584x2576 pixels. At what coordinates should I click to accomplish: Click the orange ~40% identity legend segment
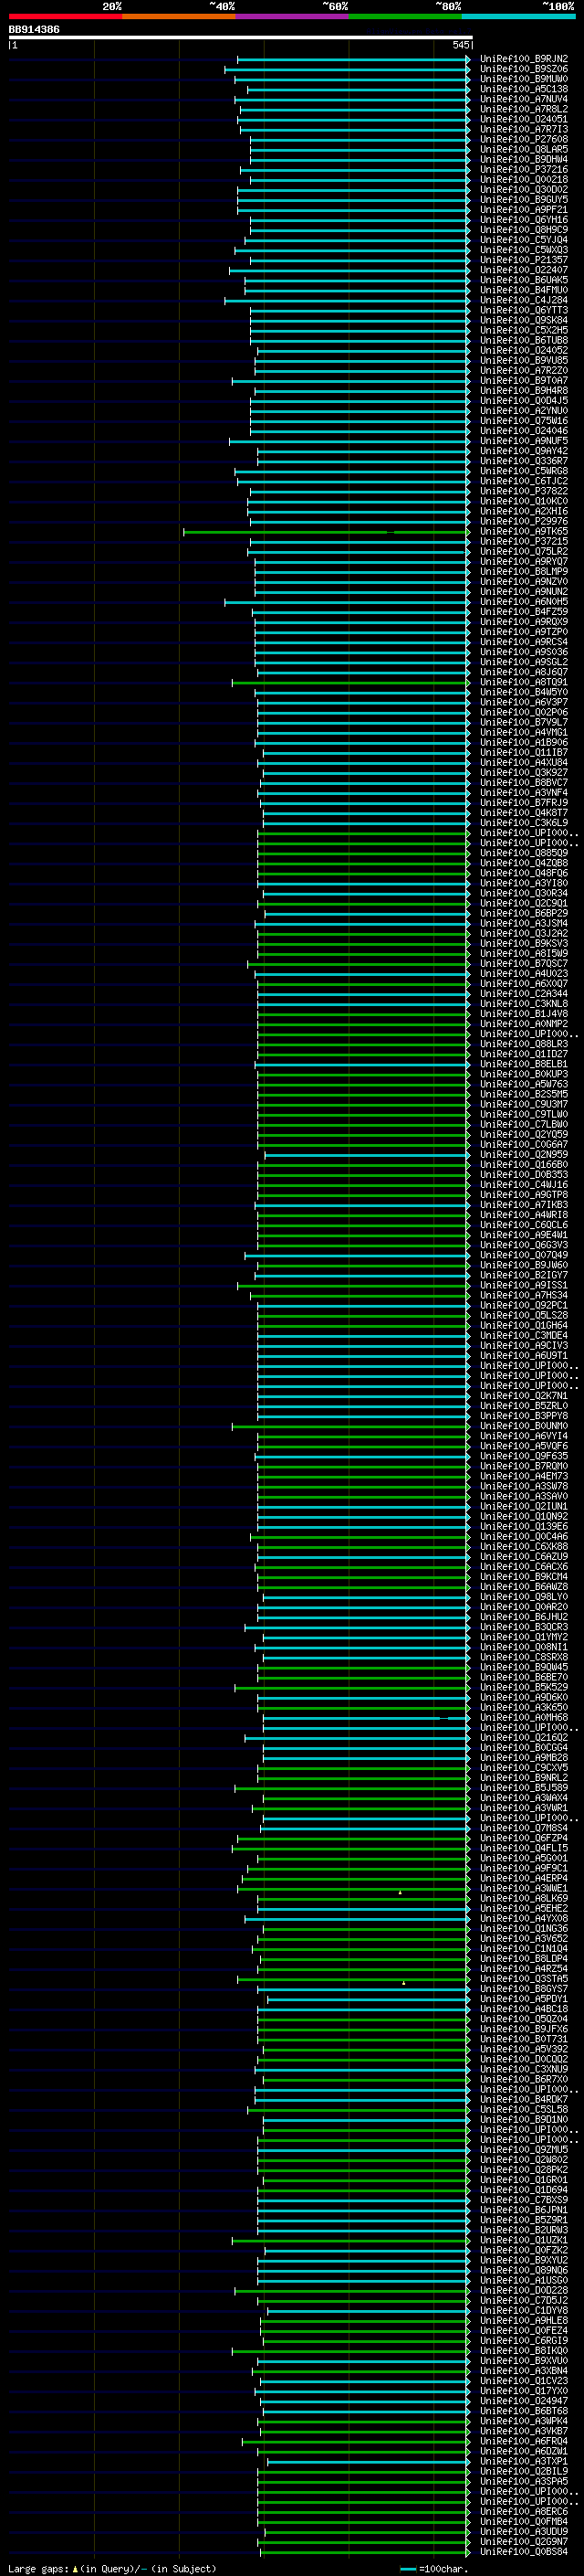tap(179, 16)
